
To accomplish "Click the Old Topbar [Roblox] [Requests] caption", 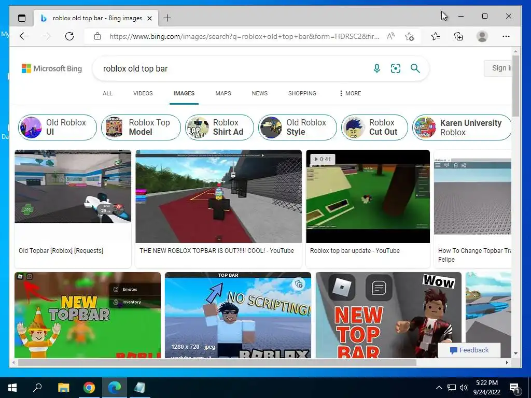I will pos(61,251).
